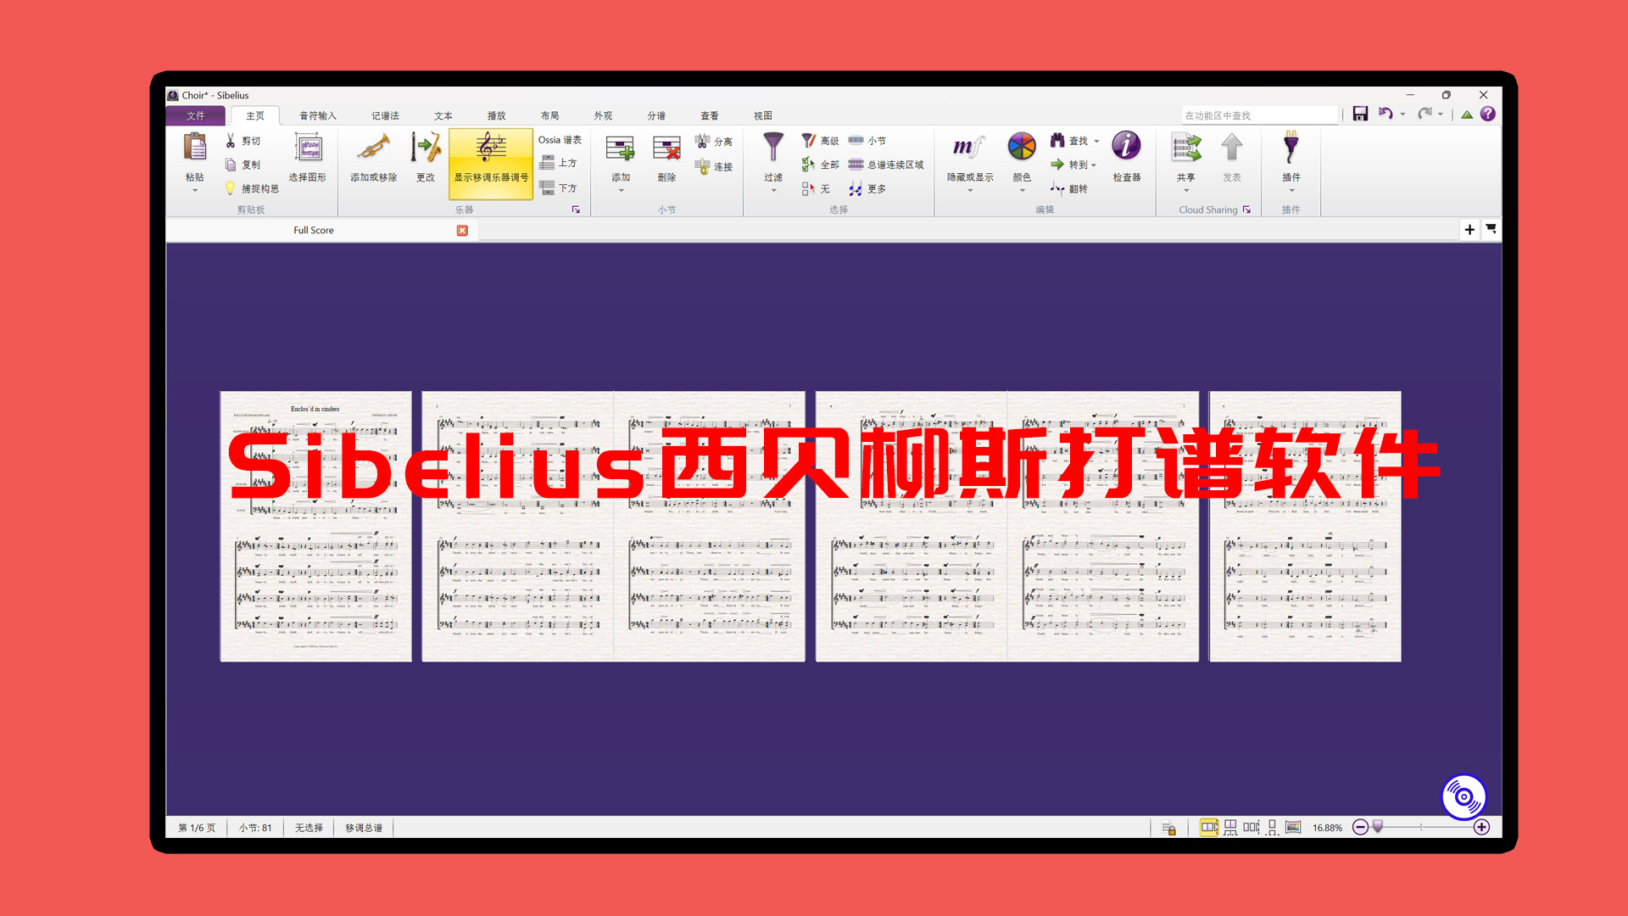Click the 转到 green arrow icon
1628x916 pixels.
point(1057,165)
